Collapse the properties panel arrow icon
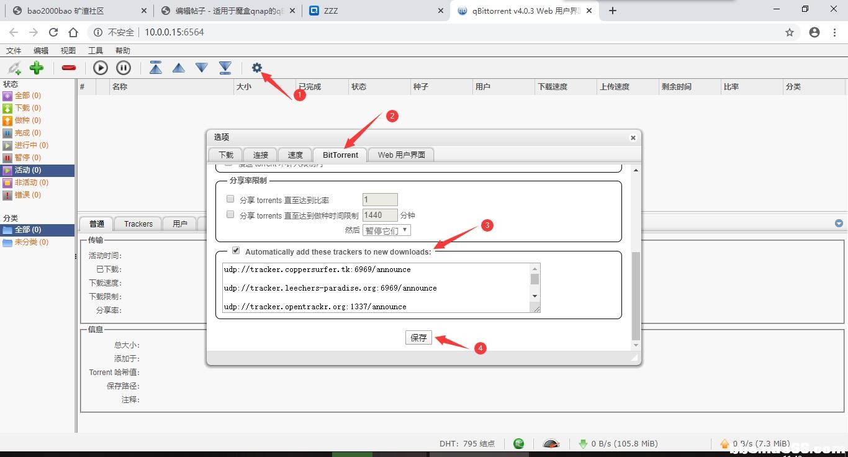Viewport: 848px width, 457px height. tap(839, 224)
